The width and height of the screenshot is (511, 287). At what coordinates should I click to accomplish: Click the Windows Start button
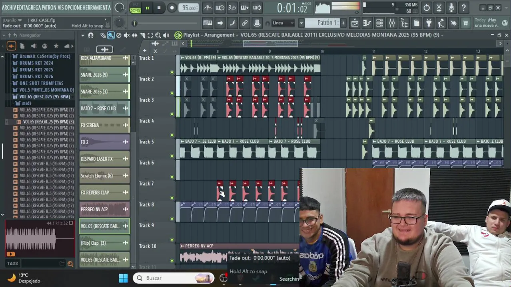pyautogui.click(x=123, y=278)
